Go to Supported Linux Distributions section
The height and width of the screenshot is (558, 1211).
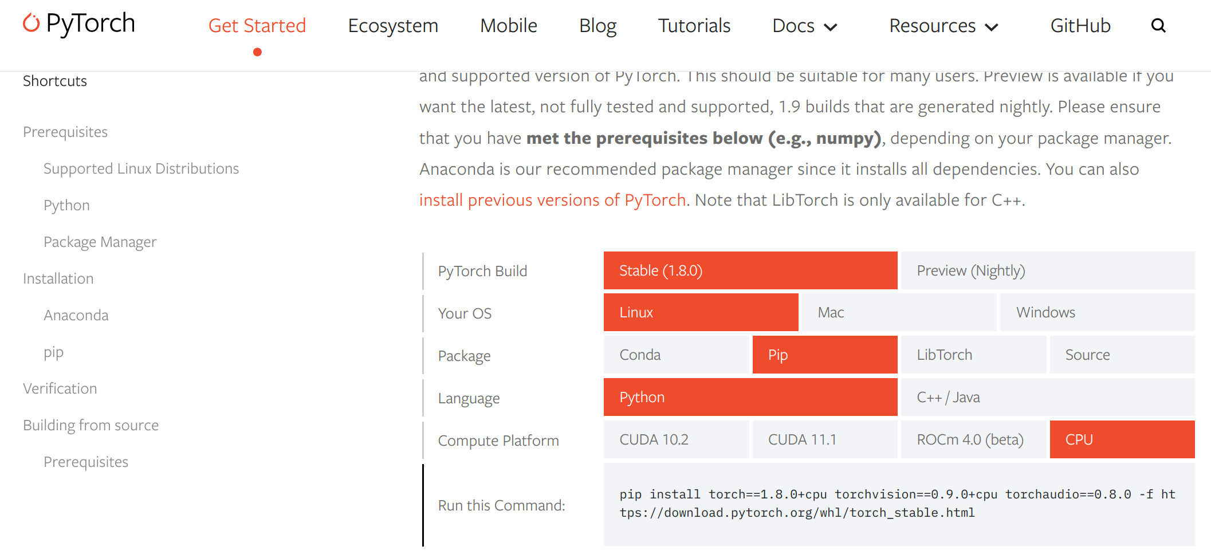tap(141, 169)
